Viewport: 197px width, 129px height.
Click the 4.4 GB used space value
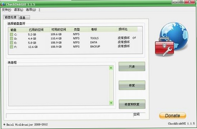(x=32, y=38)
